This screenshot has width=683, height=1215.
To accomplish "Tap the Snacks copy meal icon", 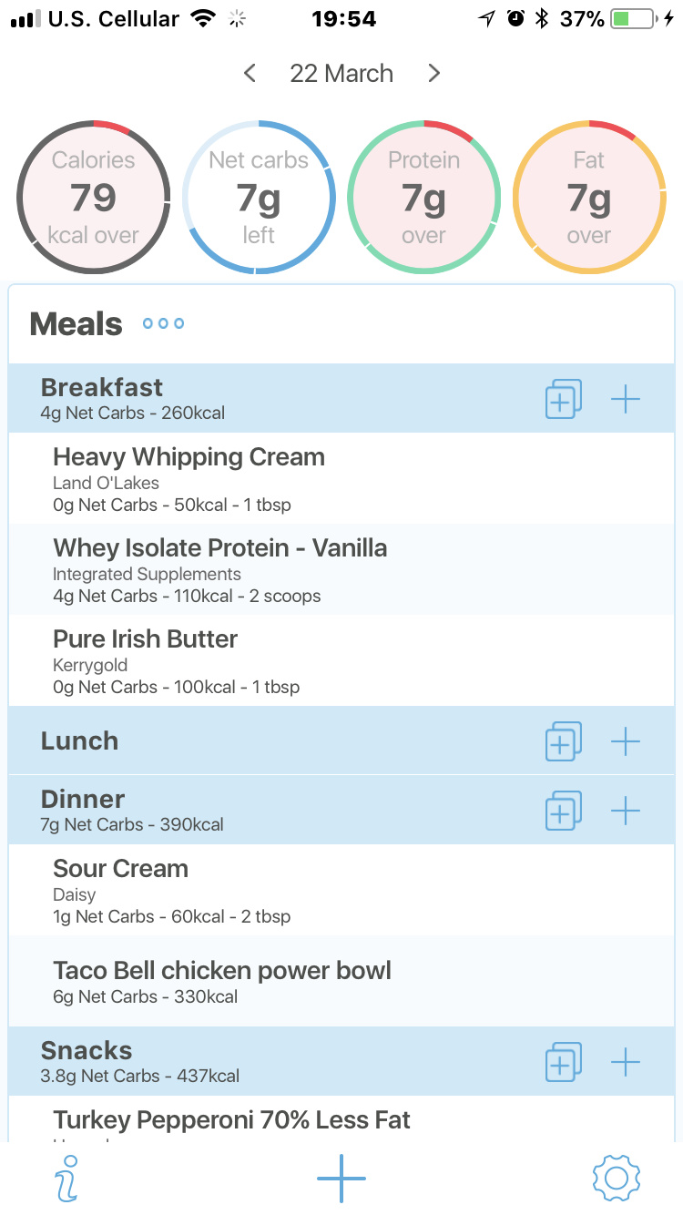I will coord(563,1062).
